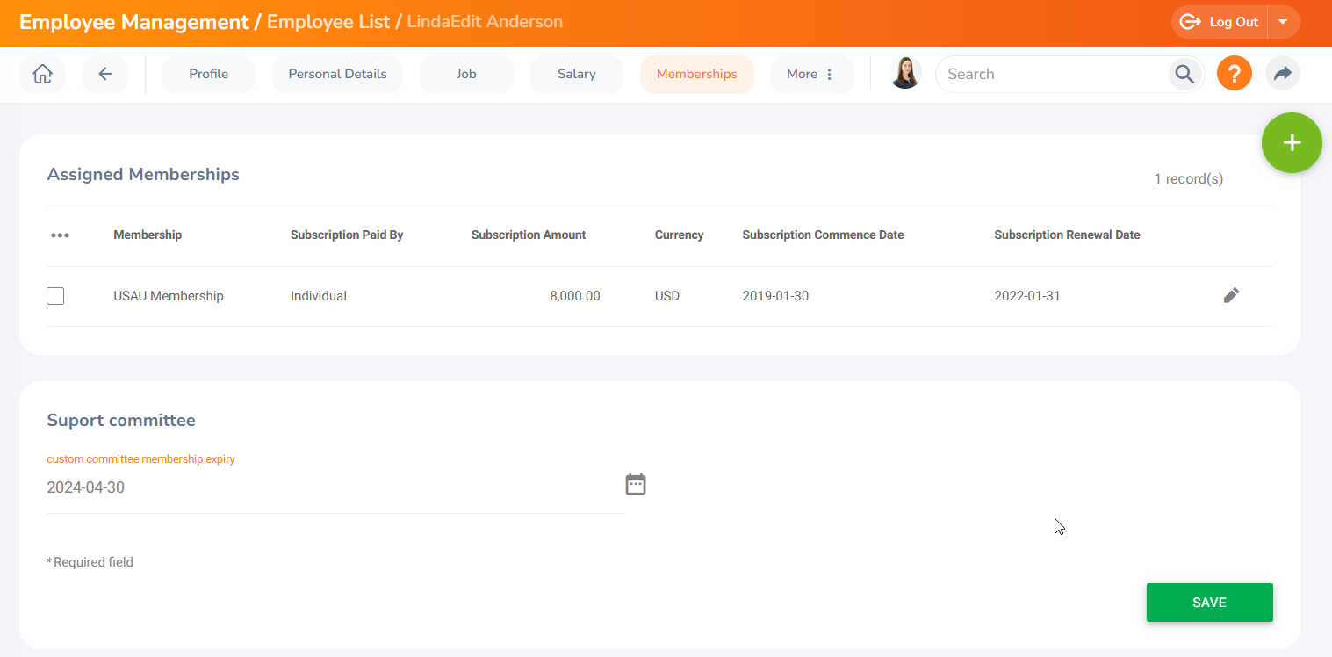Select the USAU Membership row checkbox

click(x=55, y=296)
